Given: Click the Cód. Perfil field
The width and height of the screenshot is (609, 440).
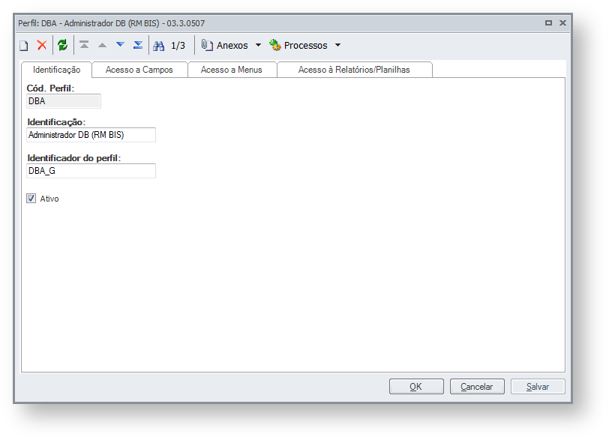Looking at the screenshot, I should coord(64,101).
